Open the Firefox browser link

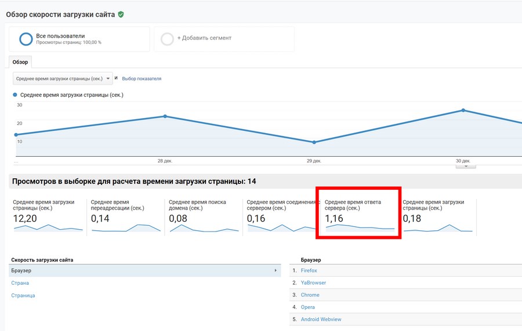point(309,271)
